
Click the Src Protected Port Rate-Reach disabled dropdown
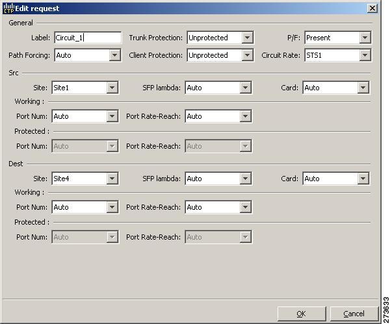(218, 146)
